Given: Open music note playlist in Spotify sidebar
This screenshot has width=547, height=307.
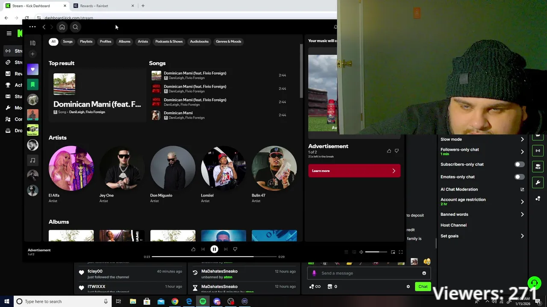Looking at the screenshot, I should (x=32, y=160).
